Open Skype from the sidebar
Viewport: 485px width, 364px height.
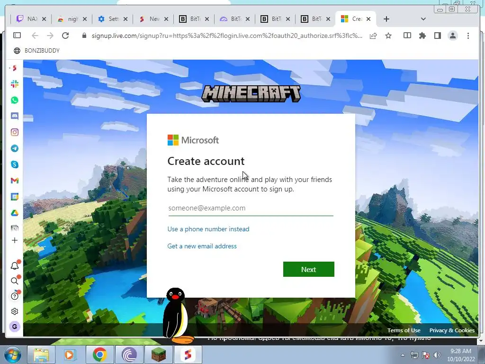pyautogui.click(x=15, y=164)
